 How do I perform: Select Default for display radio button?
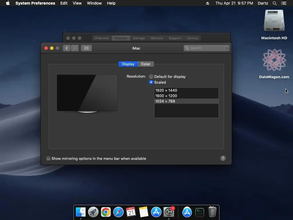151,76
